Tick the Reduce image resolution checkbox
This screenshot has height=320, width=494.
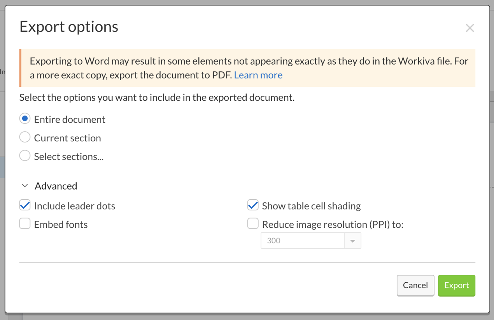(x=253, y=224)
